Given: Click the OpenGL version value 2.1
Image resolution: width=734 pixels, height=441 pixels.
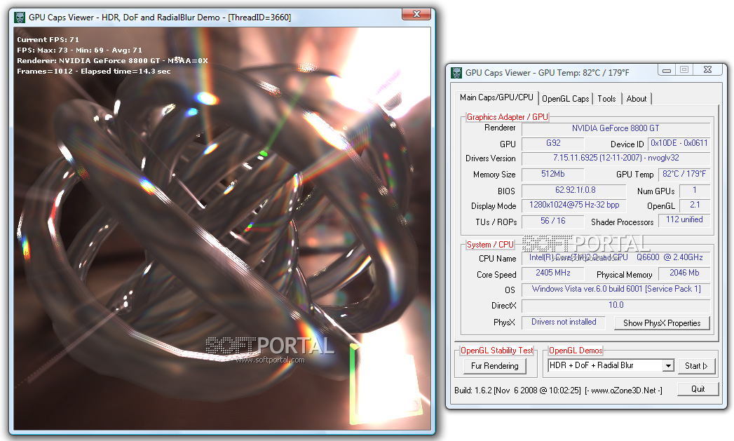Looking at the screenshot, I should (x=695, y=205).
